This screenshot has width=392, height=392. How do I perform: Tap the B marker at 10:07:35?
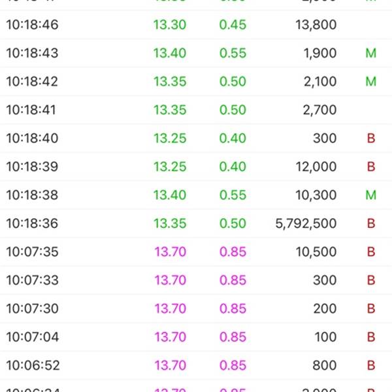point(371,252)
